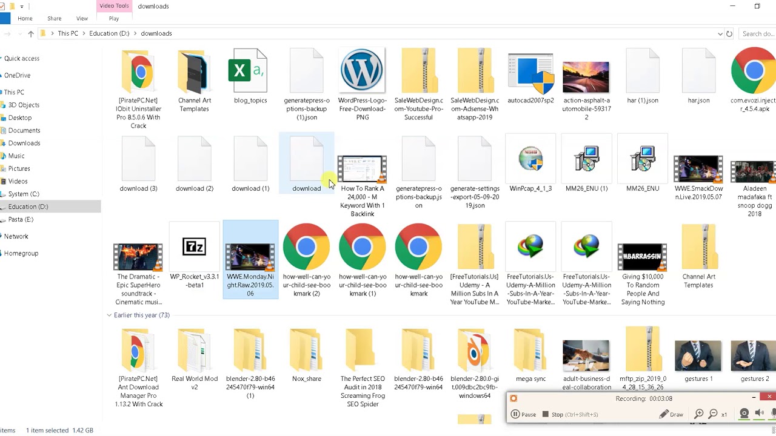Select generate-settings-export-05-09-2019.json file

(x=475, y=173)
